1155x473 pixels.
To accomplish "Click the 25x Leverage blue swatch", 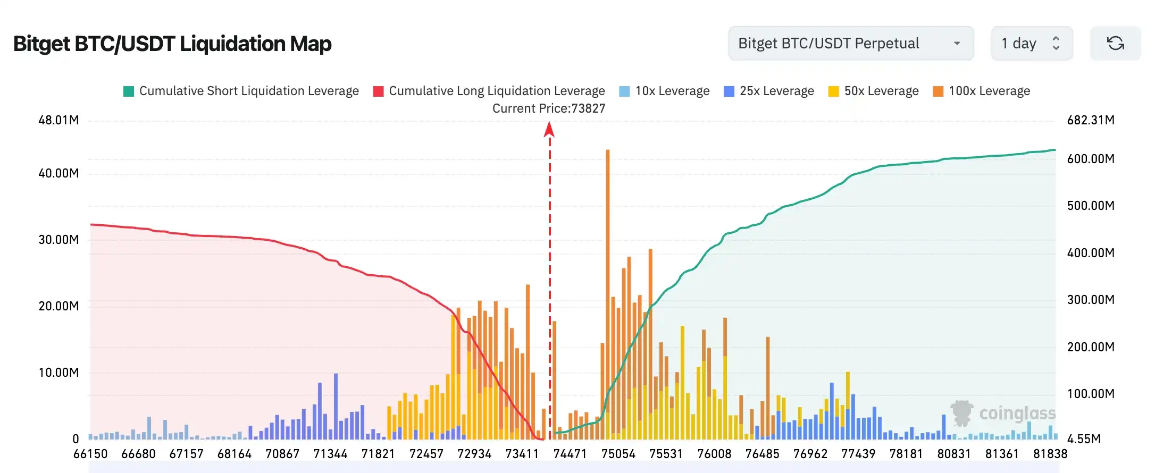I will click(729, 91).
